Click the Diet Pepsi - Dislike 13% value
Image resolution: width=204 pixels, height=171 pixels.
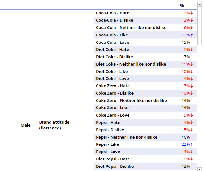pyautogui.click(x=186, y=167)
